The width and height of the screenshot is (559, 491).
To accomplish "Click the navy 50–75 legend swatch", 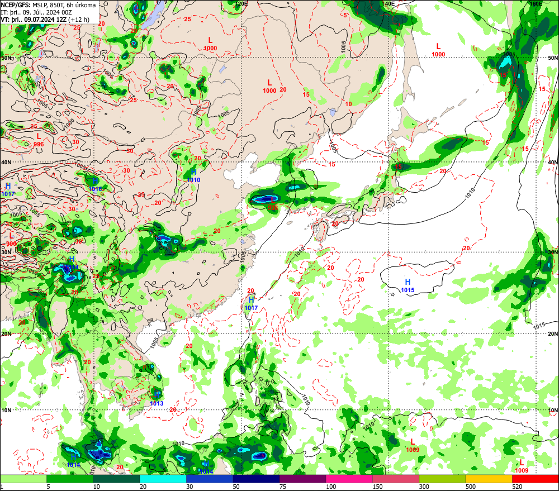I will point(256,479).
